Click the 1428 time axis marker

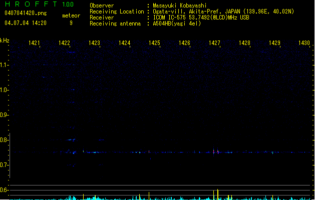coord(244,43)
